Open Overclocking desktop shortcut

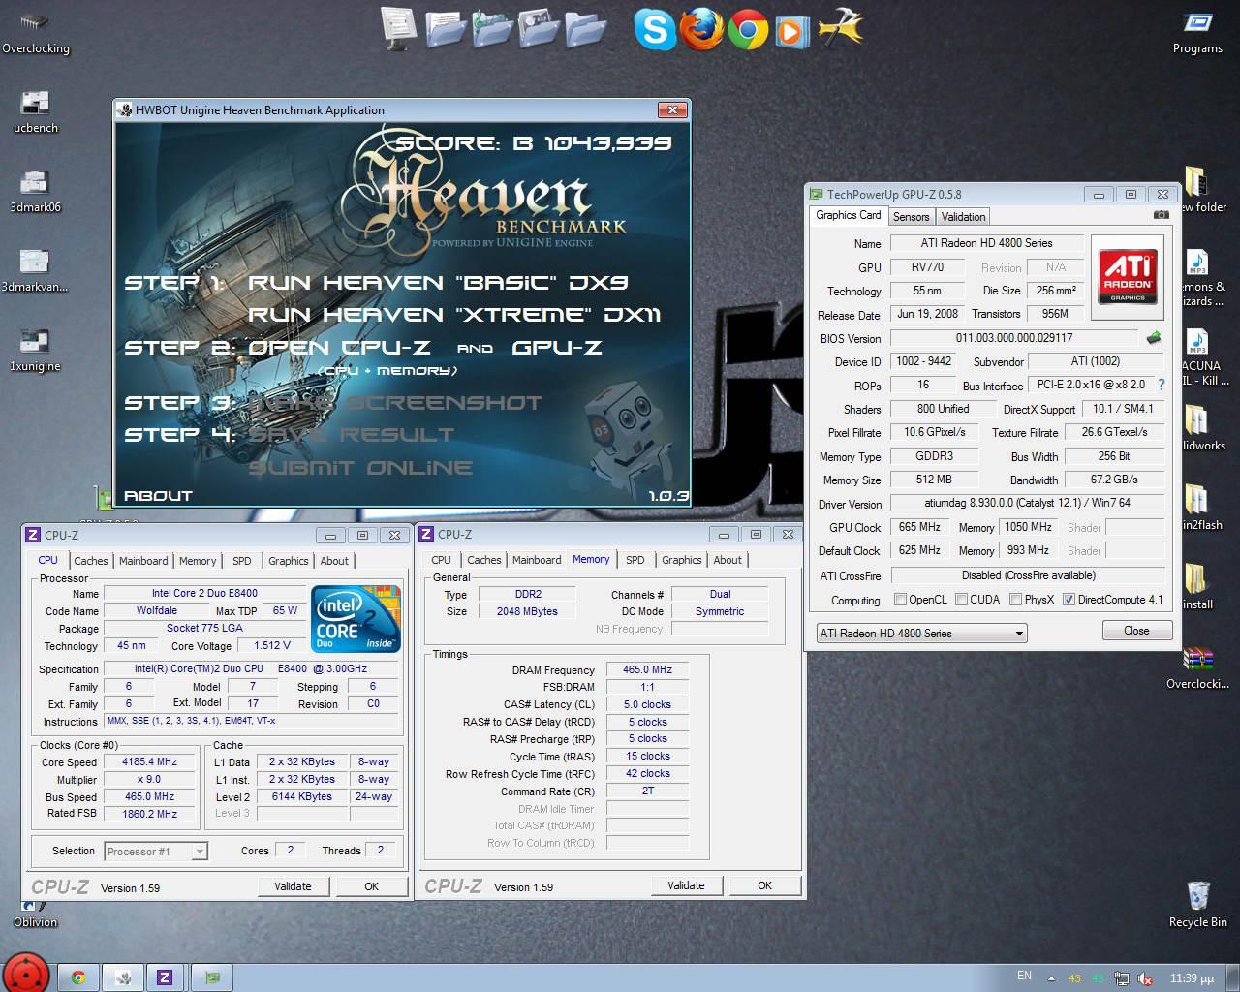coord(36,31)
